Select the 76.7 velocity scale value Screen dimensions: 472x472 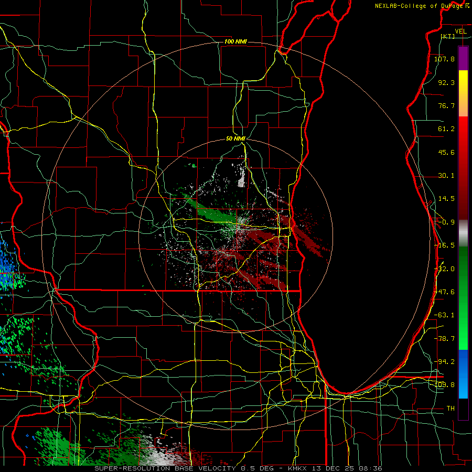[446, 105]
